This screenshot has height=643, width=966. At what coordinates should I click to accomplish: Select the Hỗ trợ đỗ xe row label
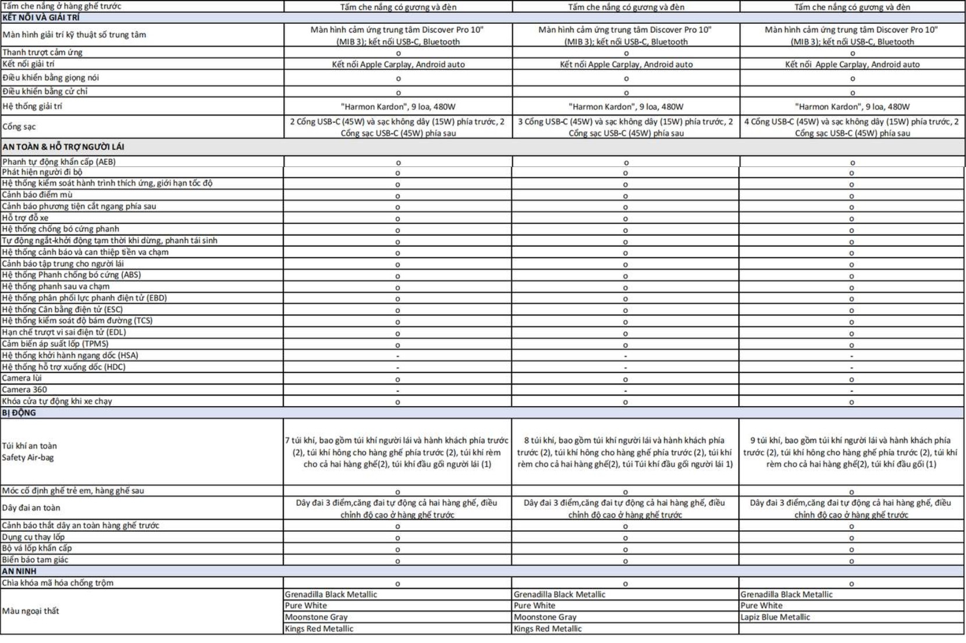point(25,218)
